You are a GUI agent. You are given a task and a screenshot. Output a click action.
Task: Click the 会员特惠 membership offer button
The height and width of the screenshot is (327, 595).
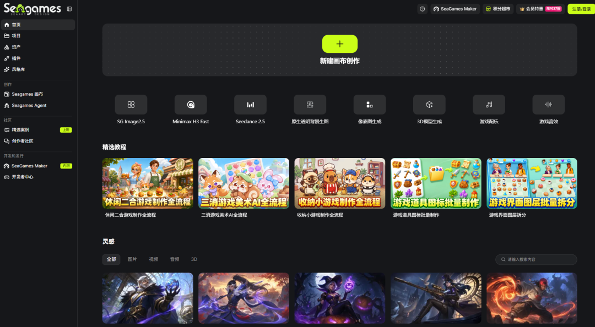tap(540, 9)
